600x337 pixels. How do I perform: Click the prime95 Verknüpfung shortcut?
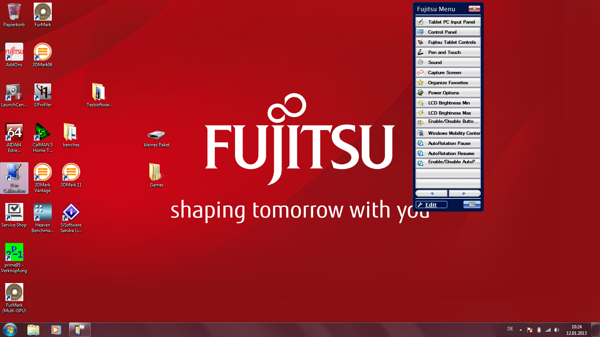pyautogui.click(x=14, y=258)
